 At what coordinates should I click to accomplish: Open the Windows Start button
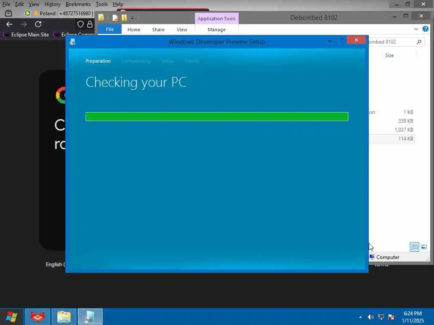pos(11,317)
